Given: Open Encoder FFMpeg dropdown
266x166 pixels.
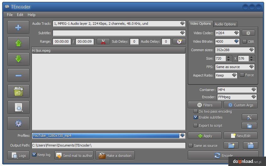Looking at the screenshot, I should click(254, 97).
